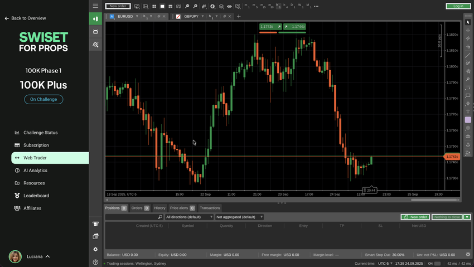Click the Log in button
The width and height of the screenshot is (474, 267).
[x=458, y=6]
